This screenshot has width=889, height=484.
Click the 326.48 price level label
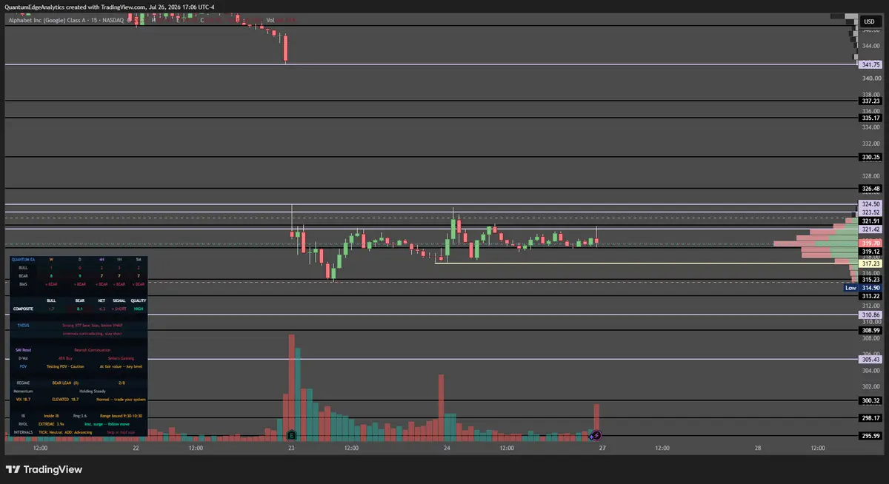[x=870, y=189]
